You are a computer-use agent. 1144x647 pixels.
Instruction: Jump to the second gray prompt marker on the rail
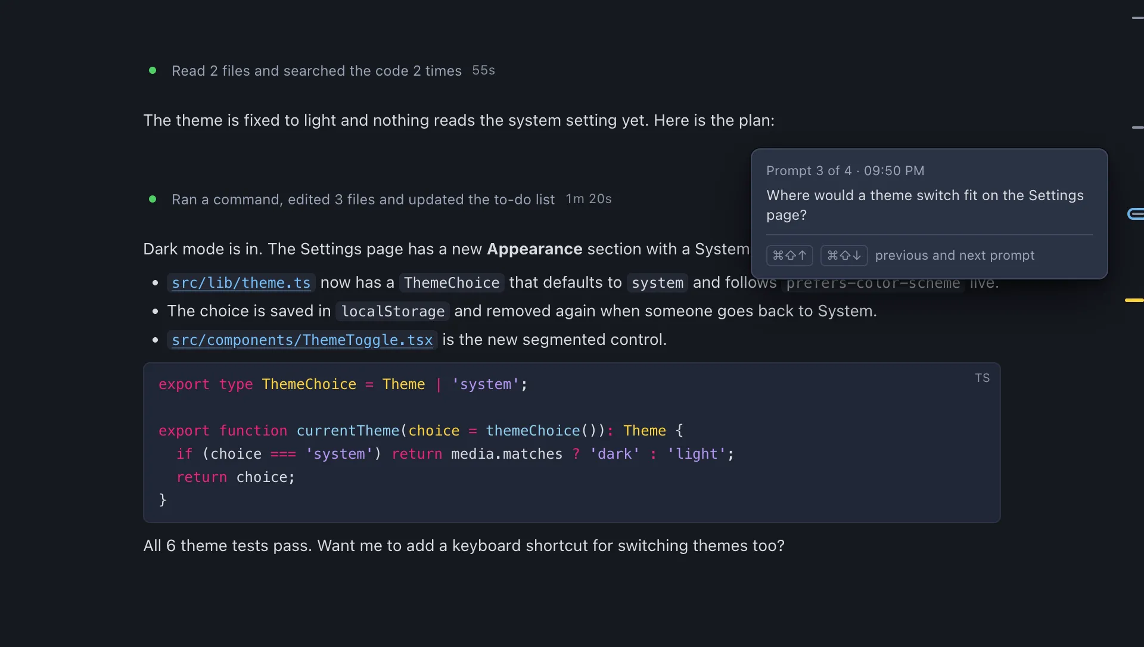coord(1137,127)
